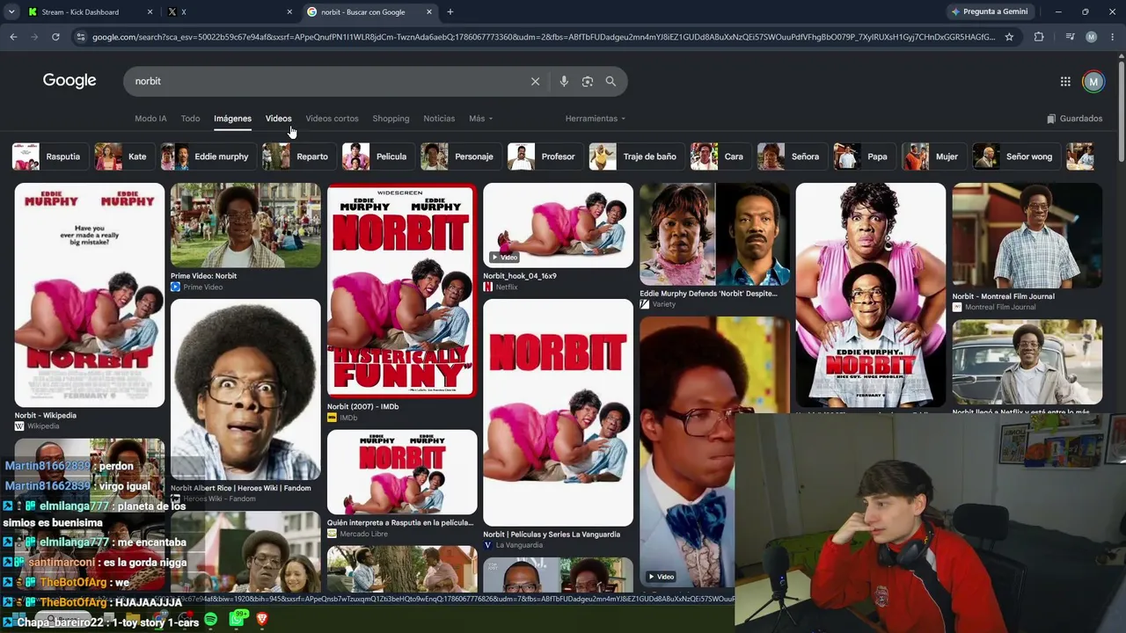This screenshot has width=1126, height=633.
Task: Filter images by the Kate chip
Action: tap(123, 156)
